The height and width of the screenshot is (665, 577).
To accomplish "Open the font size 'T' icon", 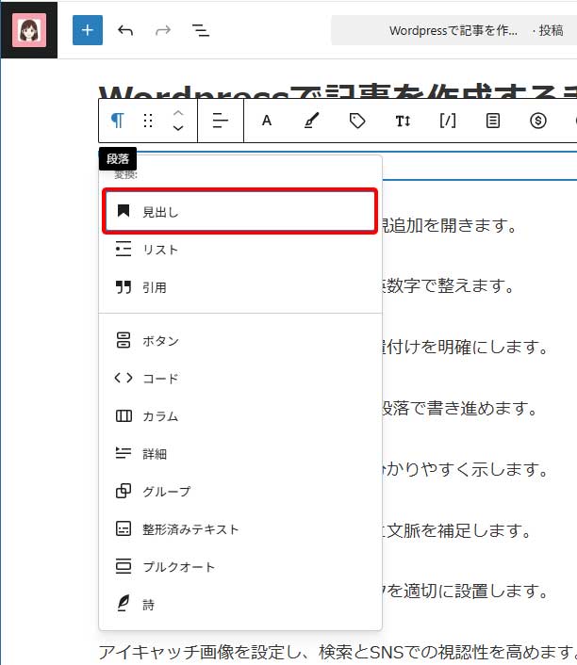I will coord(403,122).
